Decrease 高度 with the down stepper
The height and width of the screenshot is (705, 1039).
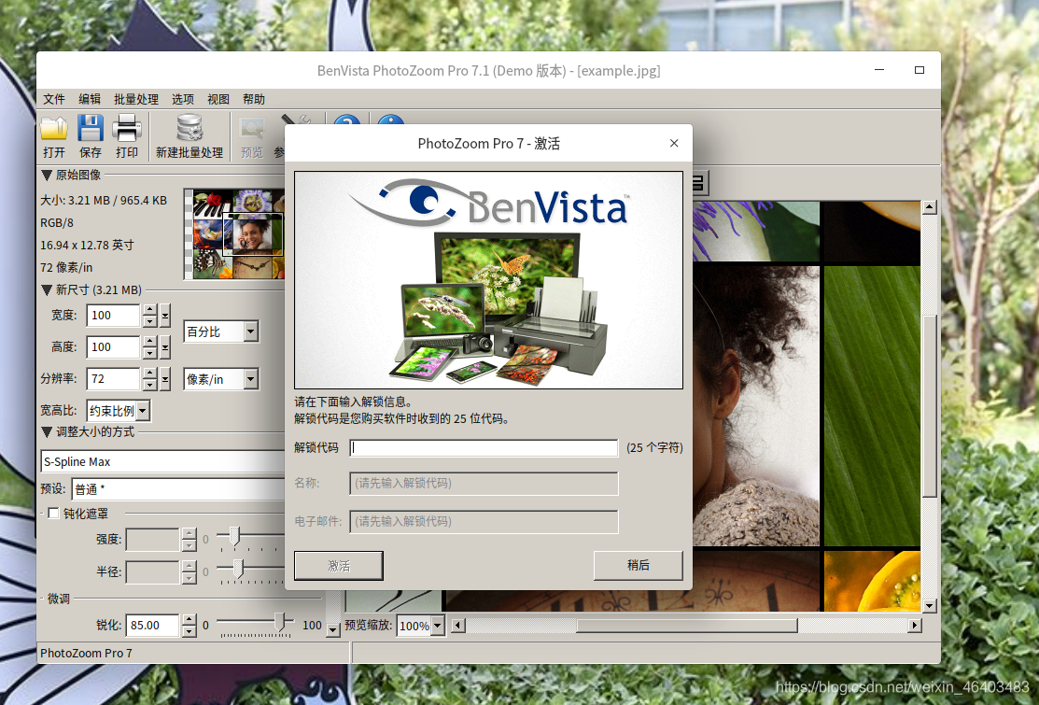click(x=149, y=353)
